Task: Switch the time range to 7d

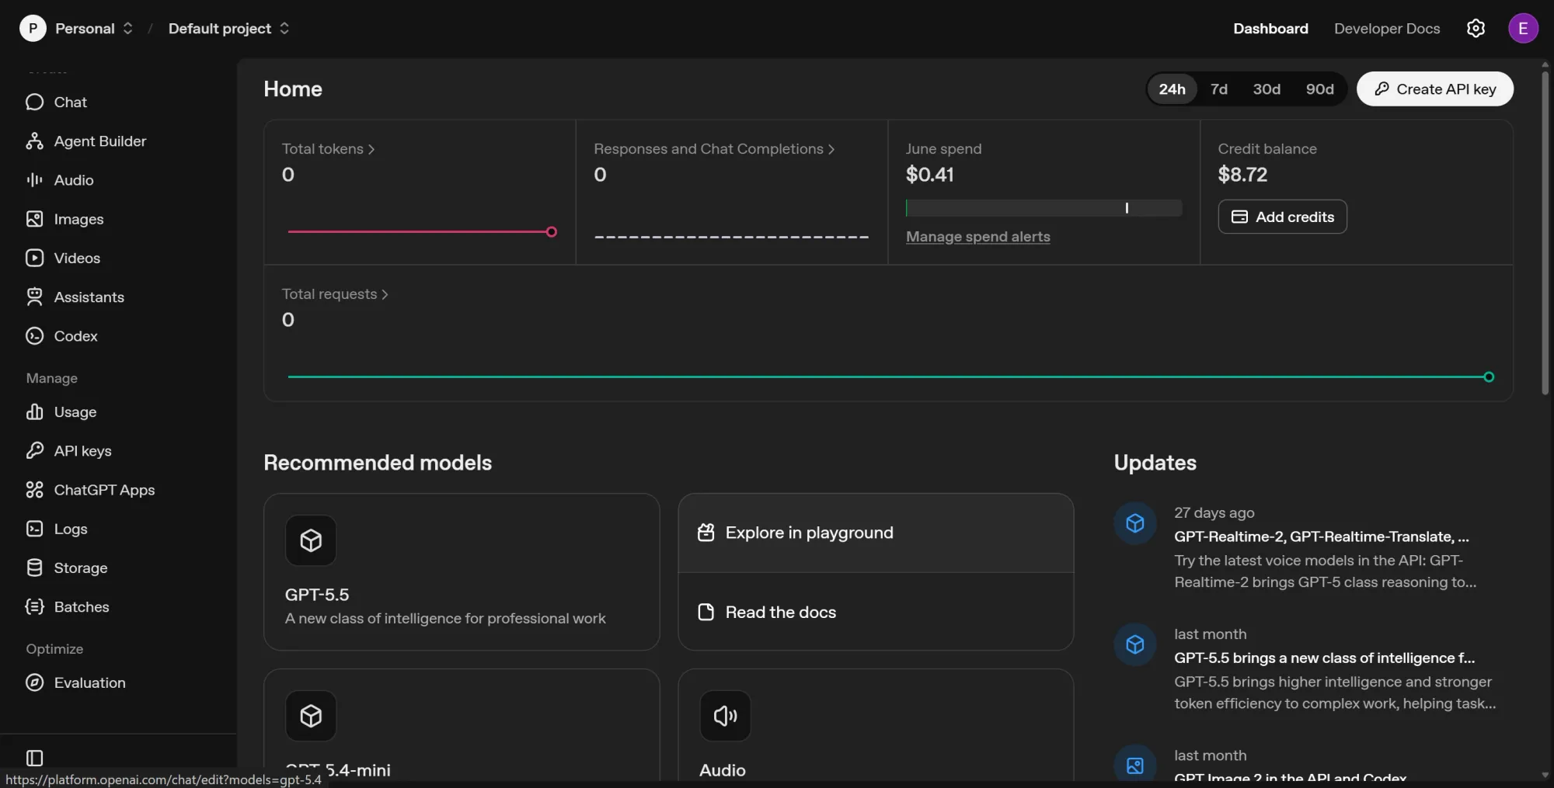Action: coord(1219,89)
